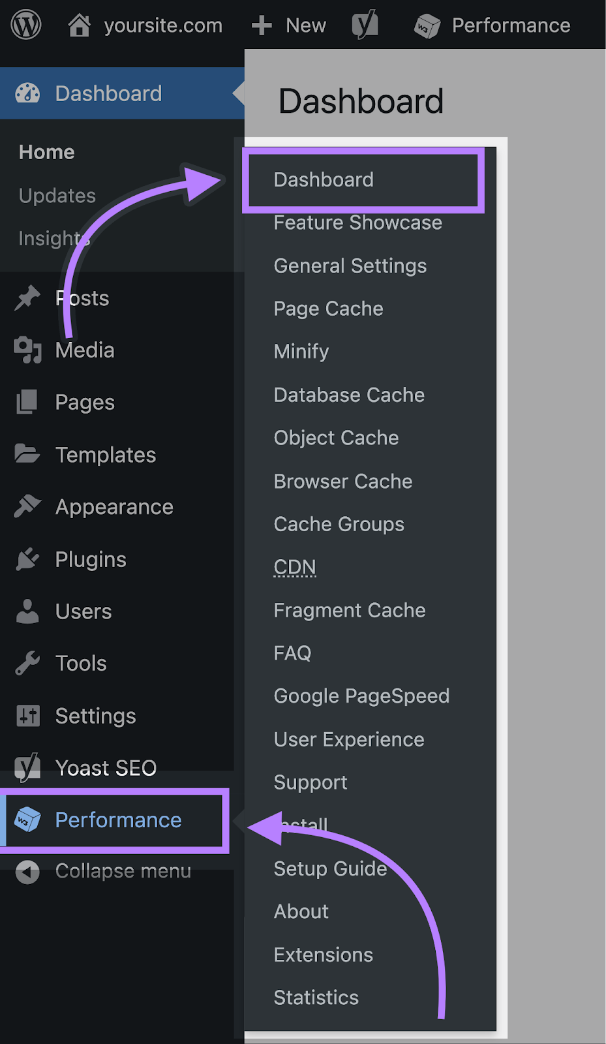606x1044 pixels.
Task: Select the Appearance paintbrush icon
Action: point(27,506)
